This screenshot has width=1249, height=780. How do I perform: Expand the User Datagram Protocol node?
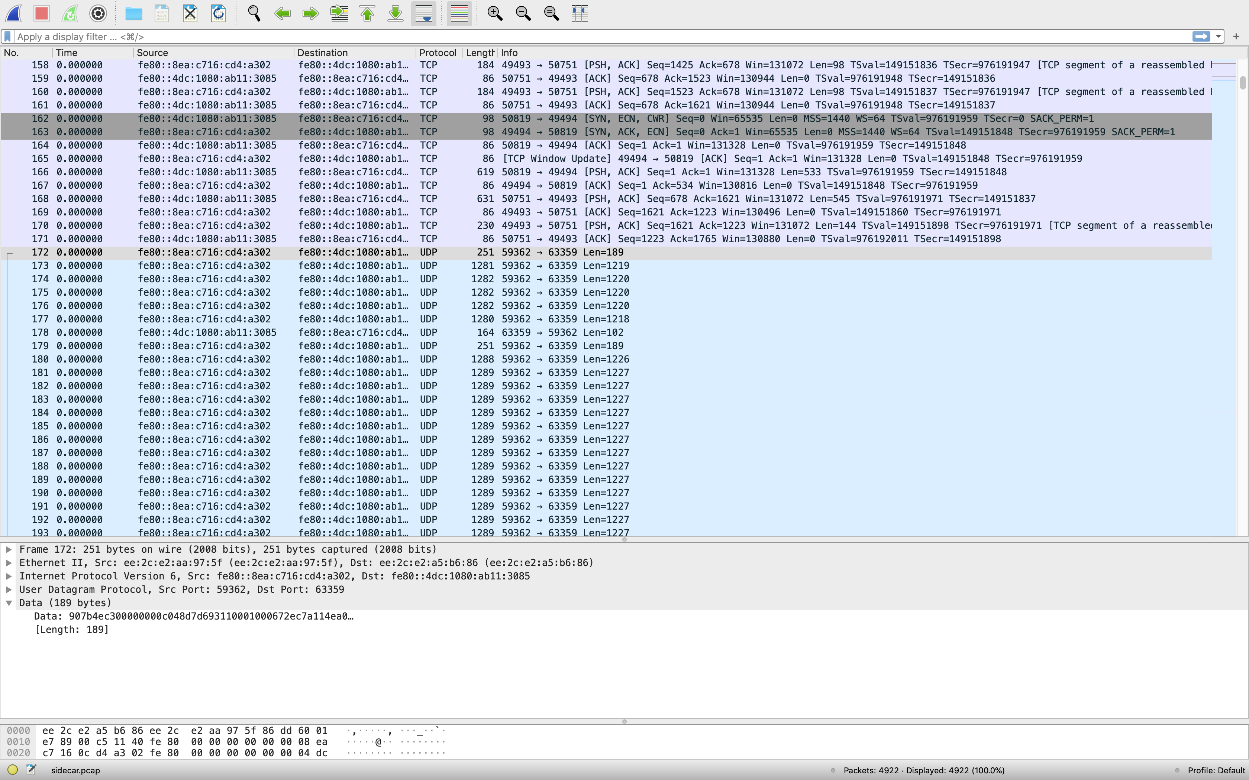point(9,590)
